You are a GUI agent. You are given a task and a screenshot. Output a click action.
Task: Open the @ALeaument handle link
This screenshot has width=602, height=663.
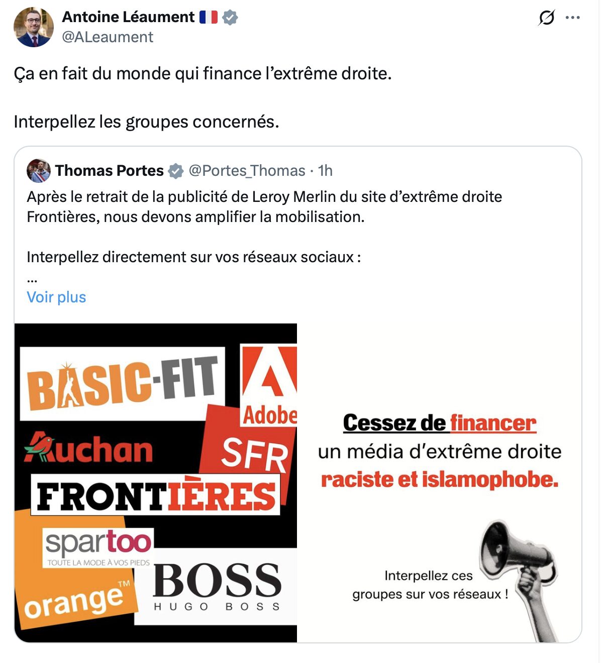108,37
